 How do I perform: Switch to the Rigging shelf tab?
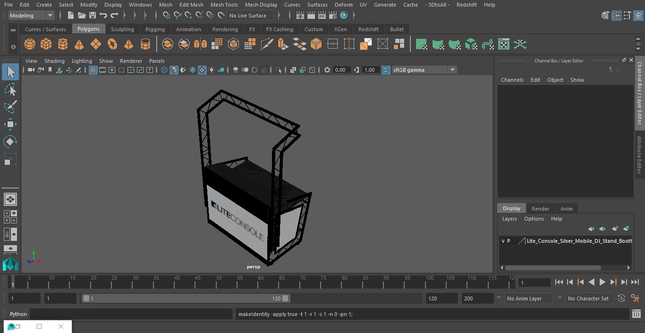point(155,29)
